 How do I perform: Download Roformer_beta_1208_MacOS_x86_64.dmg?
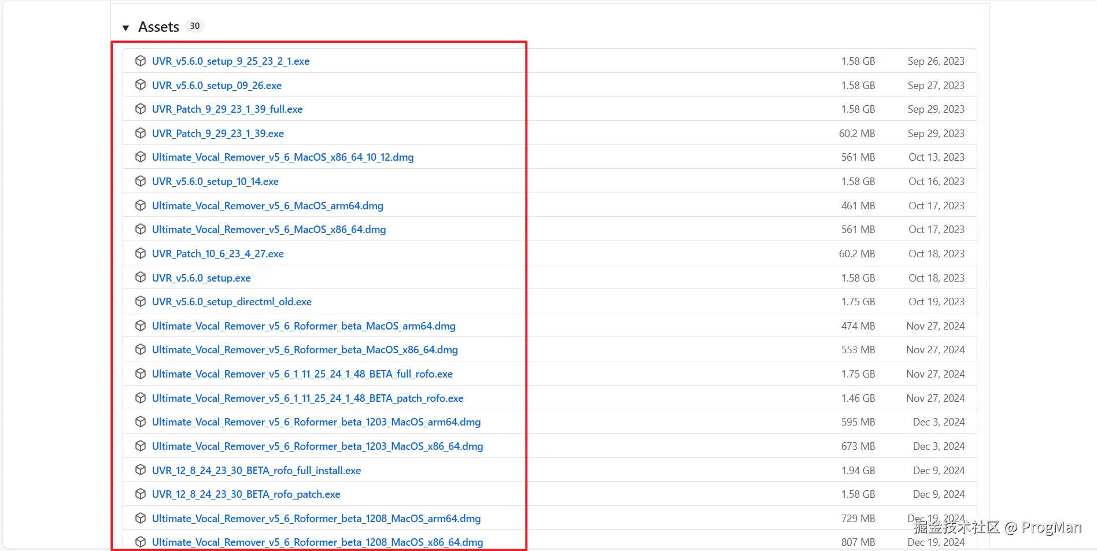317,542
